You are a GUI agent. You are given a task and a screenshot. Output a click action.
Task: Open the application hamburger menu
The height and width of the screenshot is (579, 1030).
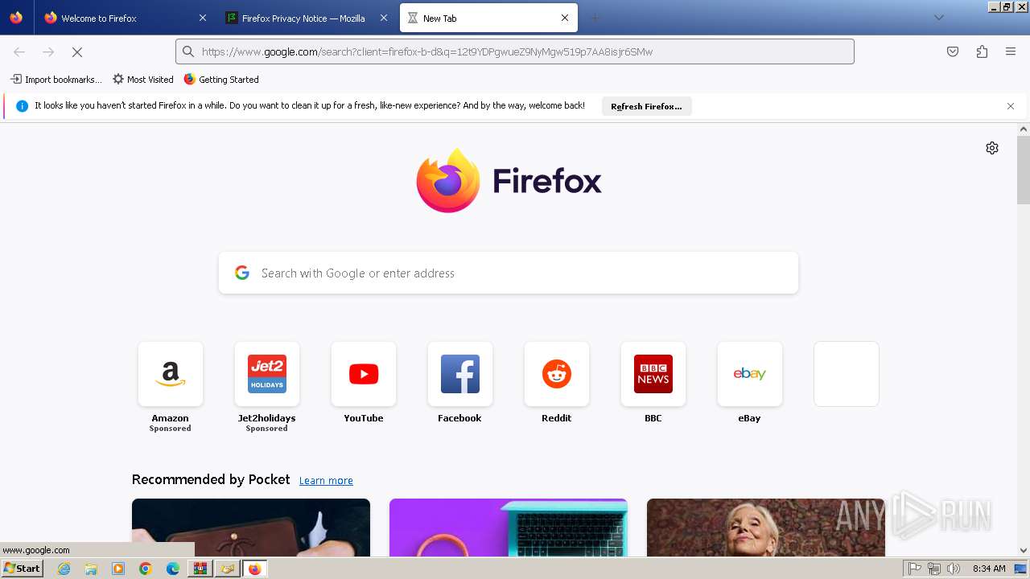[1011, 51]
